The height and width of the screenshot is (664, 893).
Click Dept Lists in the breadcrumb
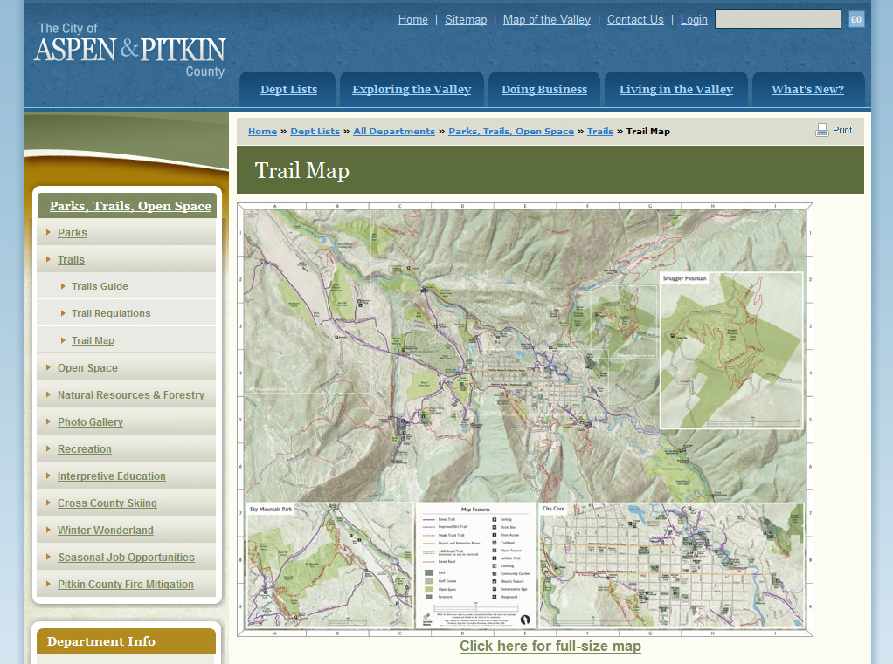(315, 132)
